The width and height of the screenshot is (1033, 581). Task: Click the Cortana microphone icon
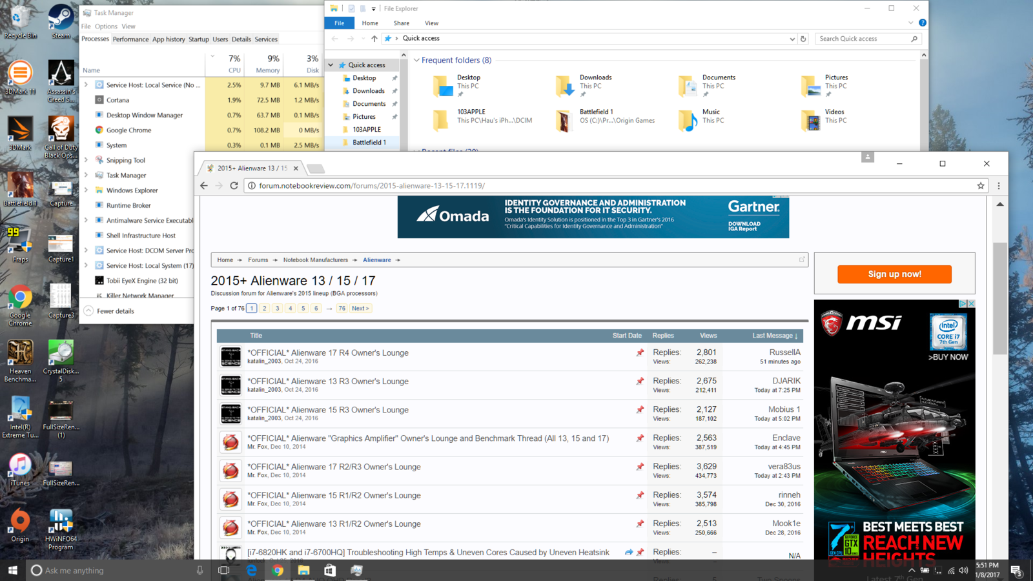[x=199, y=570]
